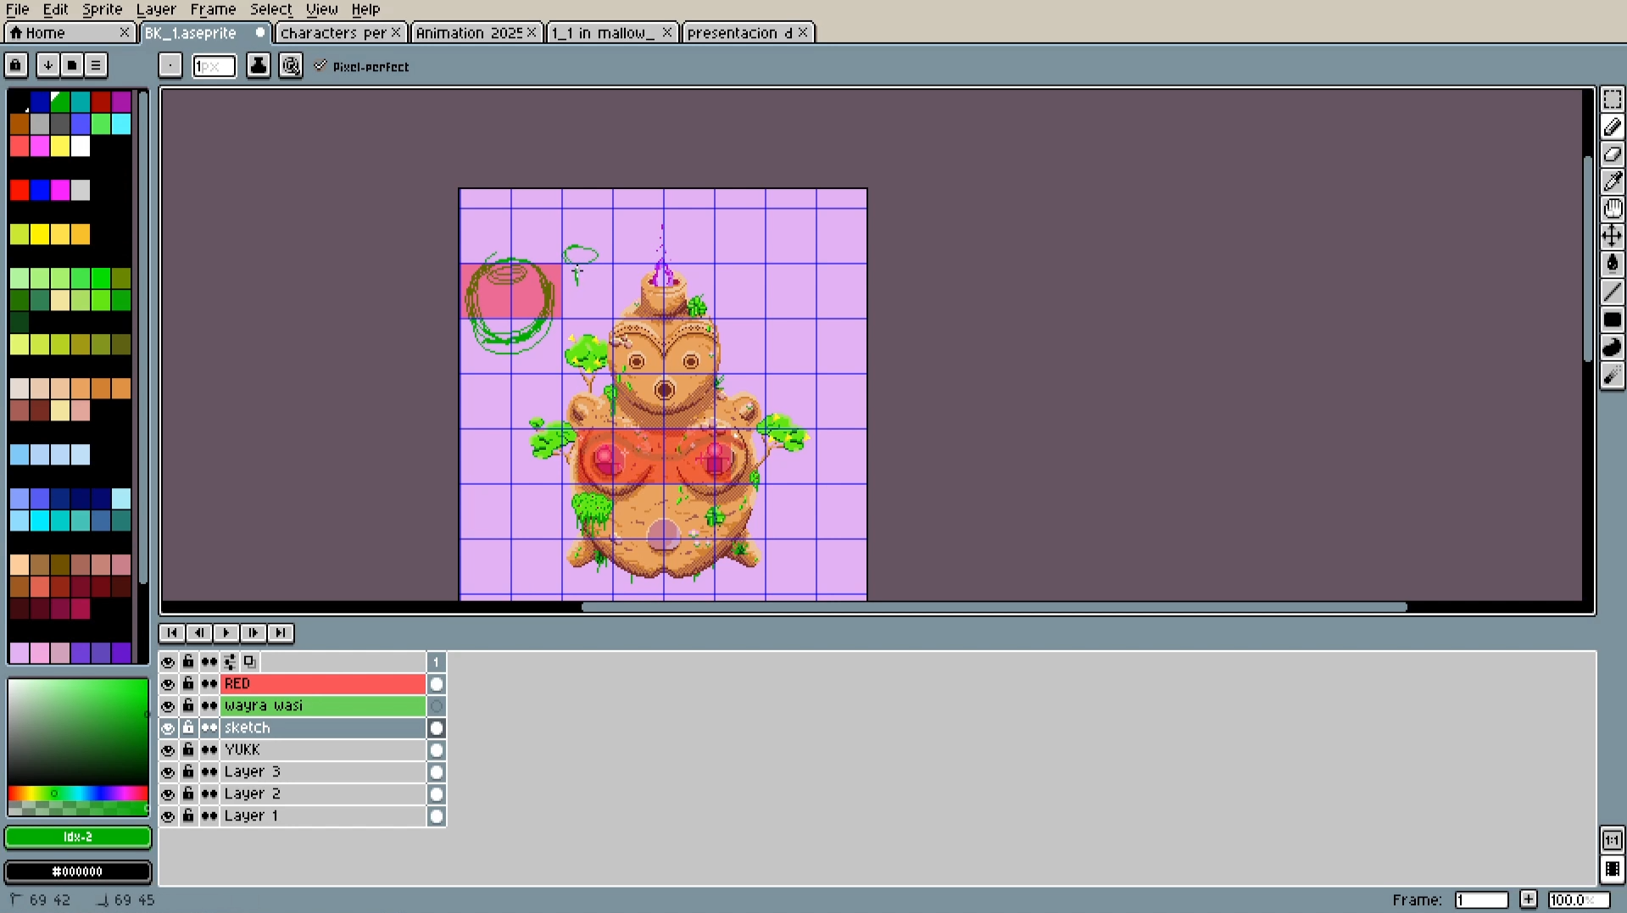Select the Layer 2 row in timeline
This screenshot has width=1627, height=913.
[322, 794]
